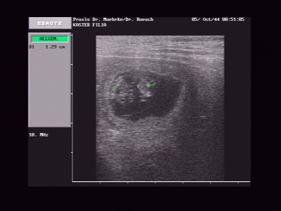Viewport: 281px width, 211px height.
Task: Select the patient name KASTER FILIA
Action: coord(90,25)
